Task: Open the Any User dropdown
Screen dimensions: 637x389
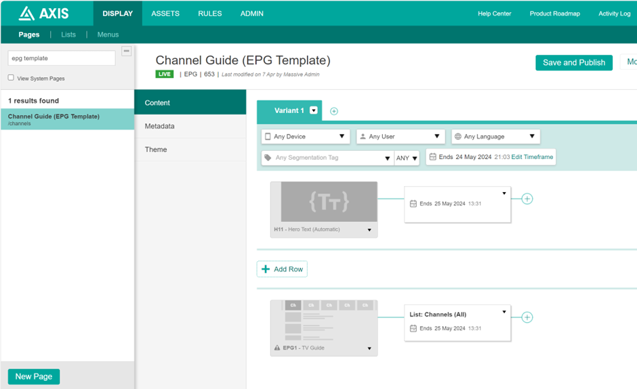Action: pos(400,136)
